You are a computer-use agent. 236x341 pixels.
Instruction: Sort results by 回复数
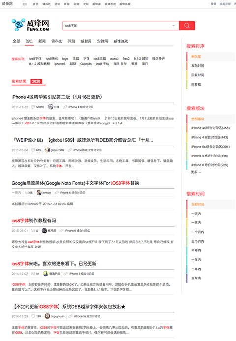click(x=210, y=84)
